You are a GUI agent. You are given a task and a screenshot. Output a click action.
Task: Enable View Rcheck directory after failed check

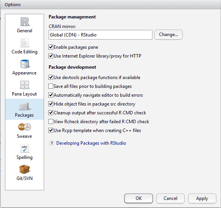coord(51,122)
